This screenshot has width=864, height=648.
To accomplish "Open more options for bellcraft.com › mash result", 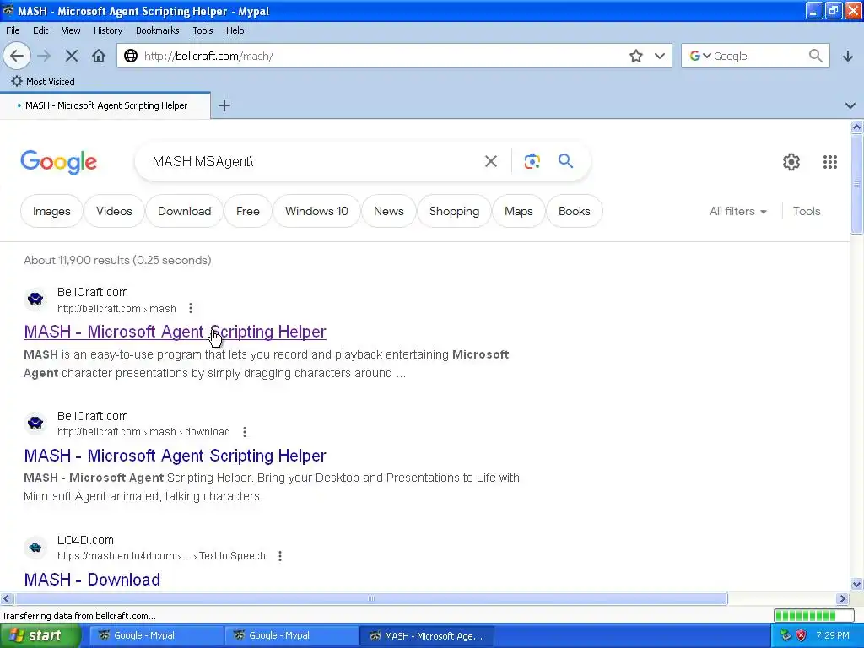I will pyautogui.click(x=191, y=308).
